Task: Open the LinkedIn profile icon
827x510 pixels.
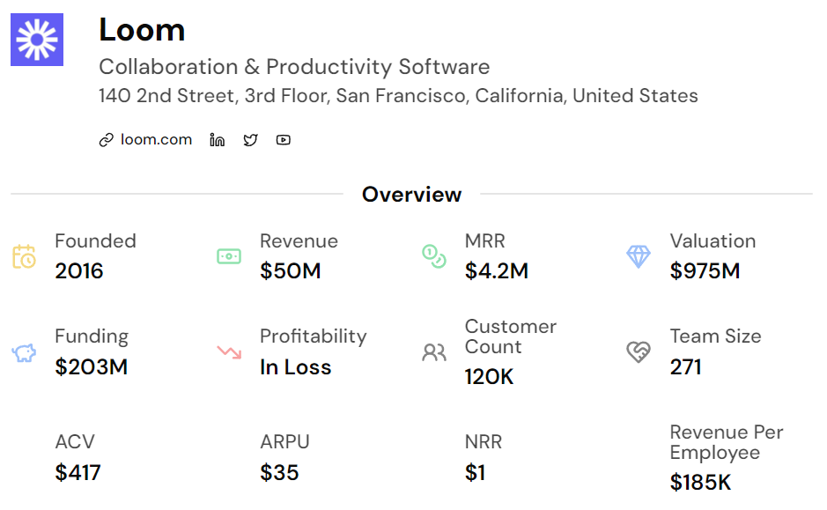Action: (217, 140)
